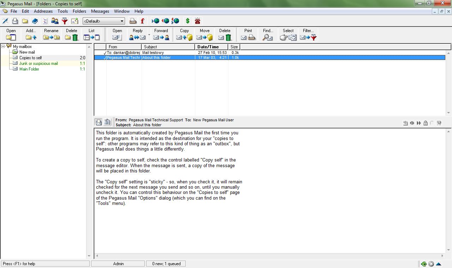Click the distribution lists document icon

45,21
